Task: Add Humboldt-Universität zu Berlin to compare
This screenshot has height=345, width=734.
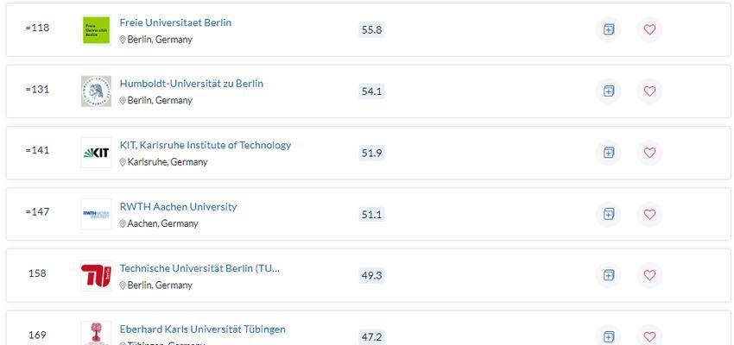Action: 608,91
